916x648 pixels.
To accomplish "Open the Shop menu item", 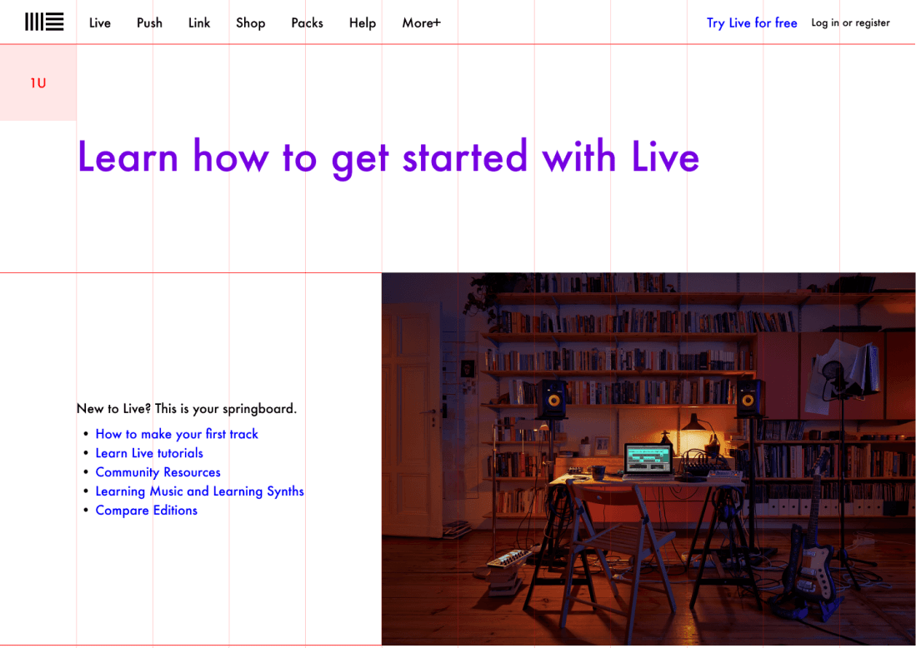I will click(x=251, y=22).
